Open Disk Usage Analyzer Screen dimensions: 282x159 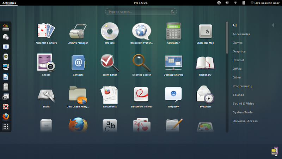[x=78, y=97]
